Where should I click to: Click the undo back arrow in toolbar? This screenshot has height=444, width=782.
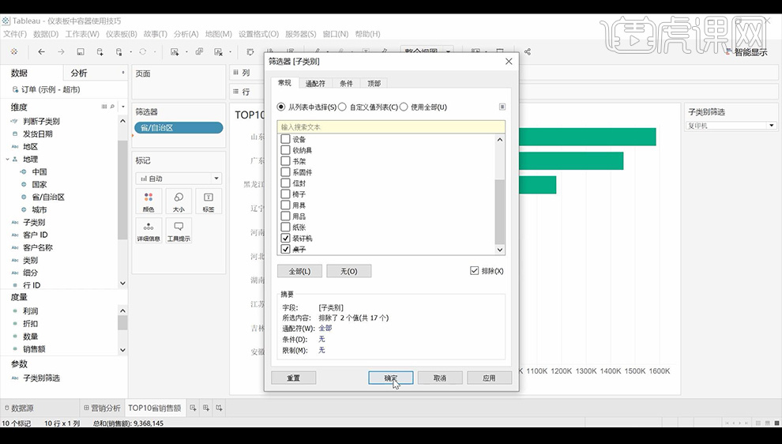(41, 51)
